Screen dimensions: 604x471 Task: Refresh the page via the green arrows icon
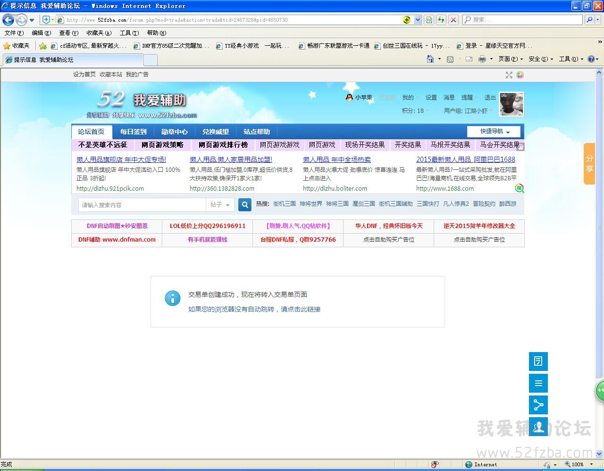pos(441,20)
